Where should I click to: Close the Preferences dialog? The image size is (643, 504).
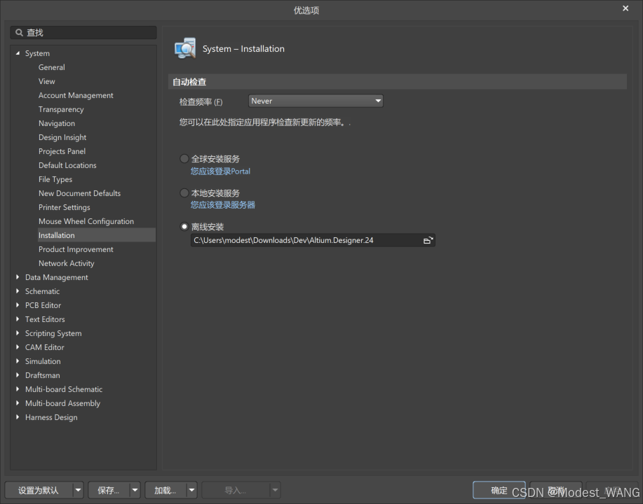tap(625, 8)
